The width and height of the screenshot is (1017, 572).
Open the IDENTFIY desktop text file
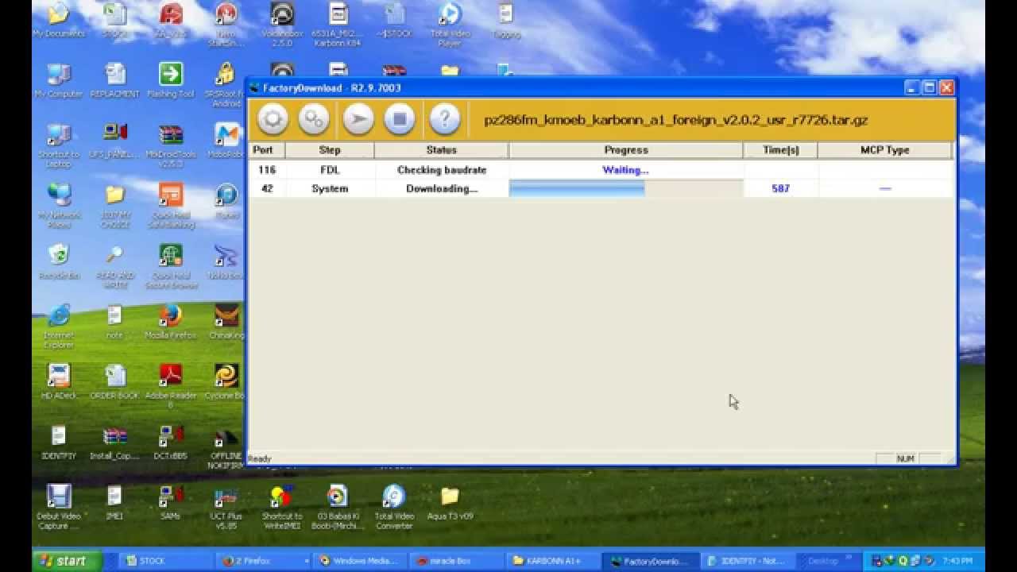click(x=59, y=443)
